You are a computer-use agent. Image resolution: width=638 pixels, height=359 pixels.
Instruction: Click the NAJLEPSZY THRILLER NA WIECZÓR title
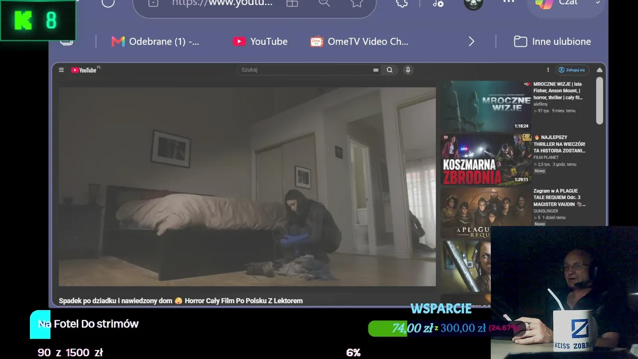point(559,144)
